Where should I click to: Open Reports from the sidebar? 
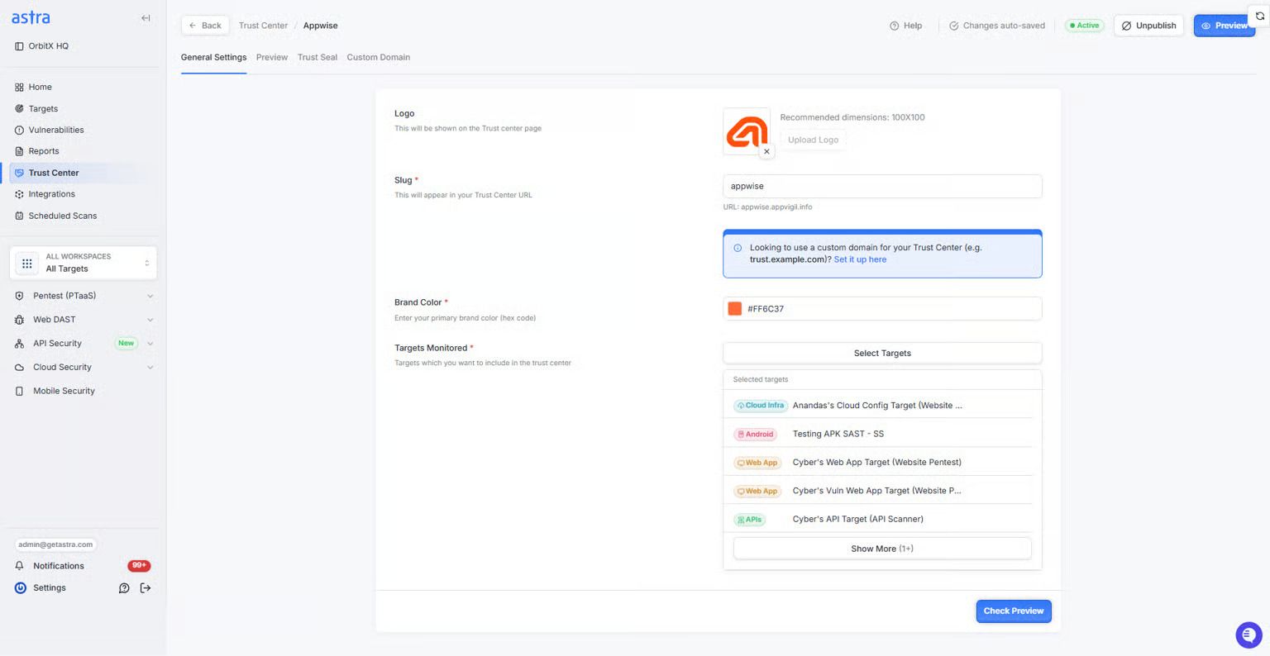click(44, 151)
